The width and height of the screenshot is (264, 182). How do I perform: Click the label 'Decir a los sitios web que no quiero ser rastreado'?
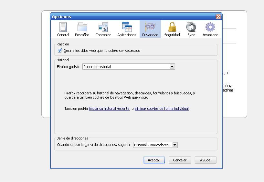[102, 51]
